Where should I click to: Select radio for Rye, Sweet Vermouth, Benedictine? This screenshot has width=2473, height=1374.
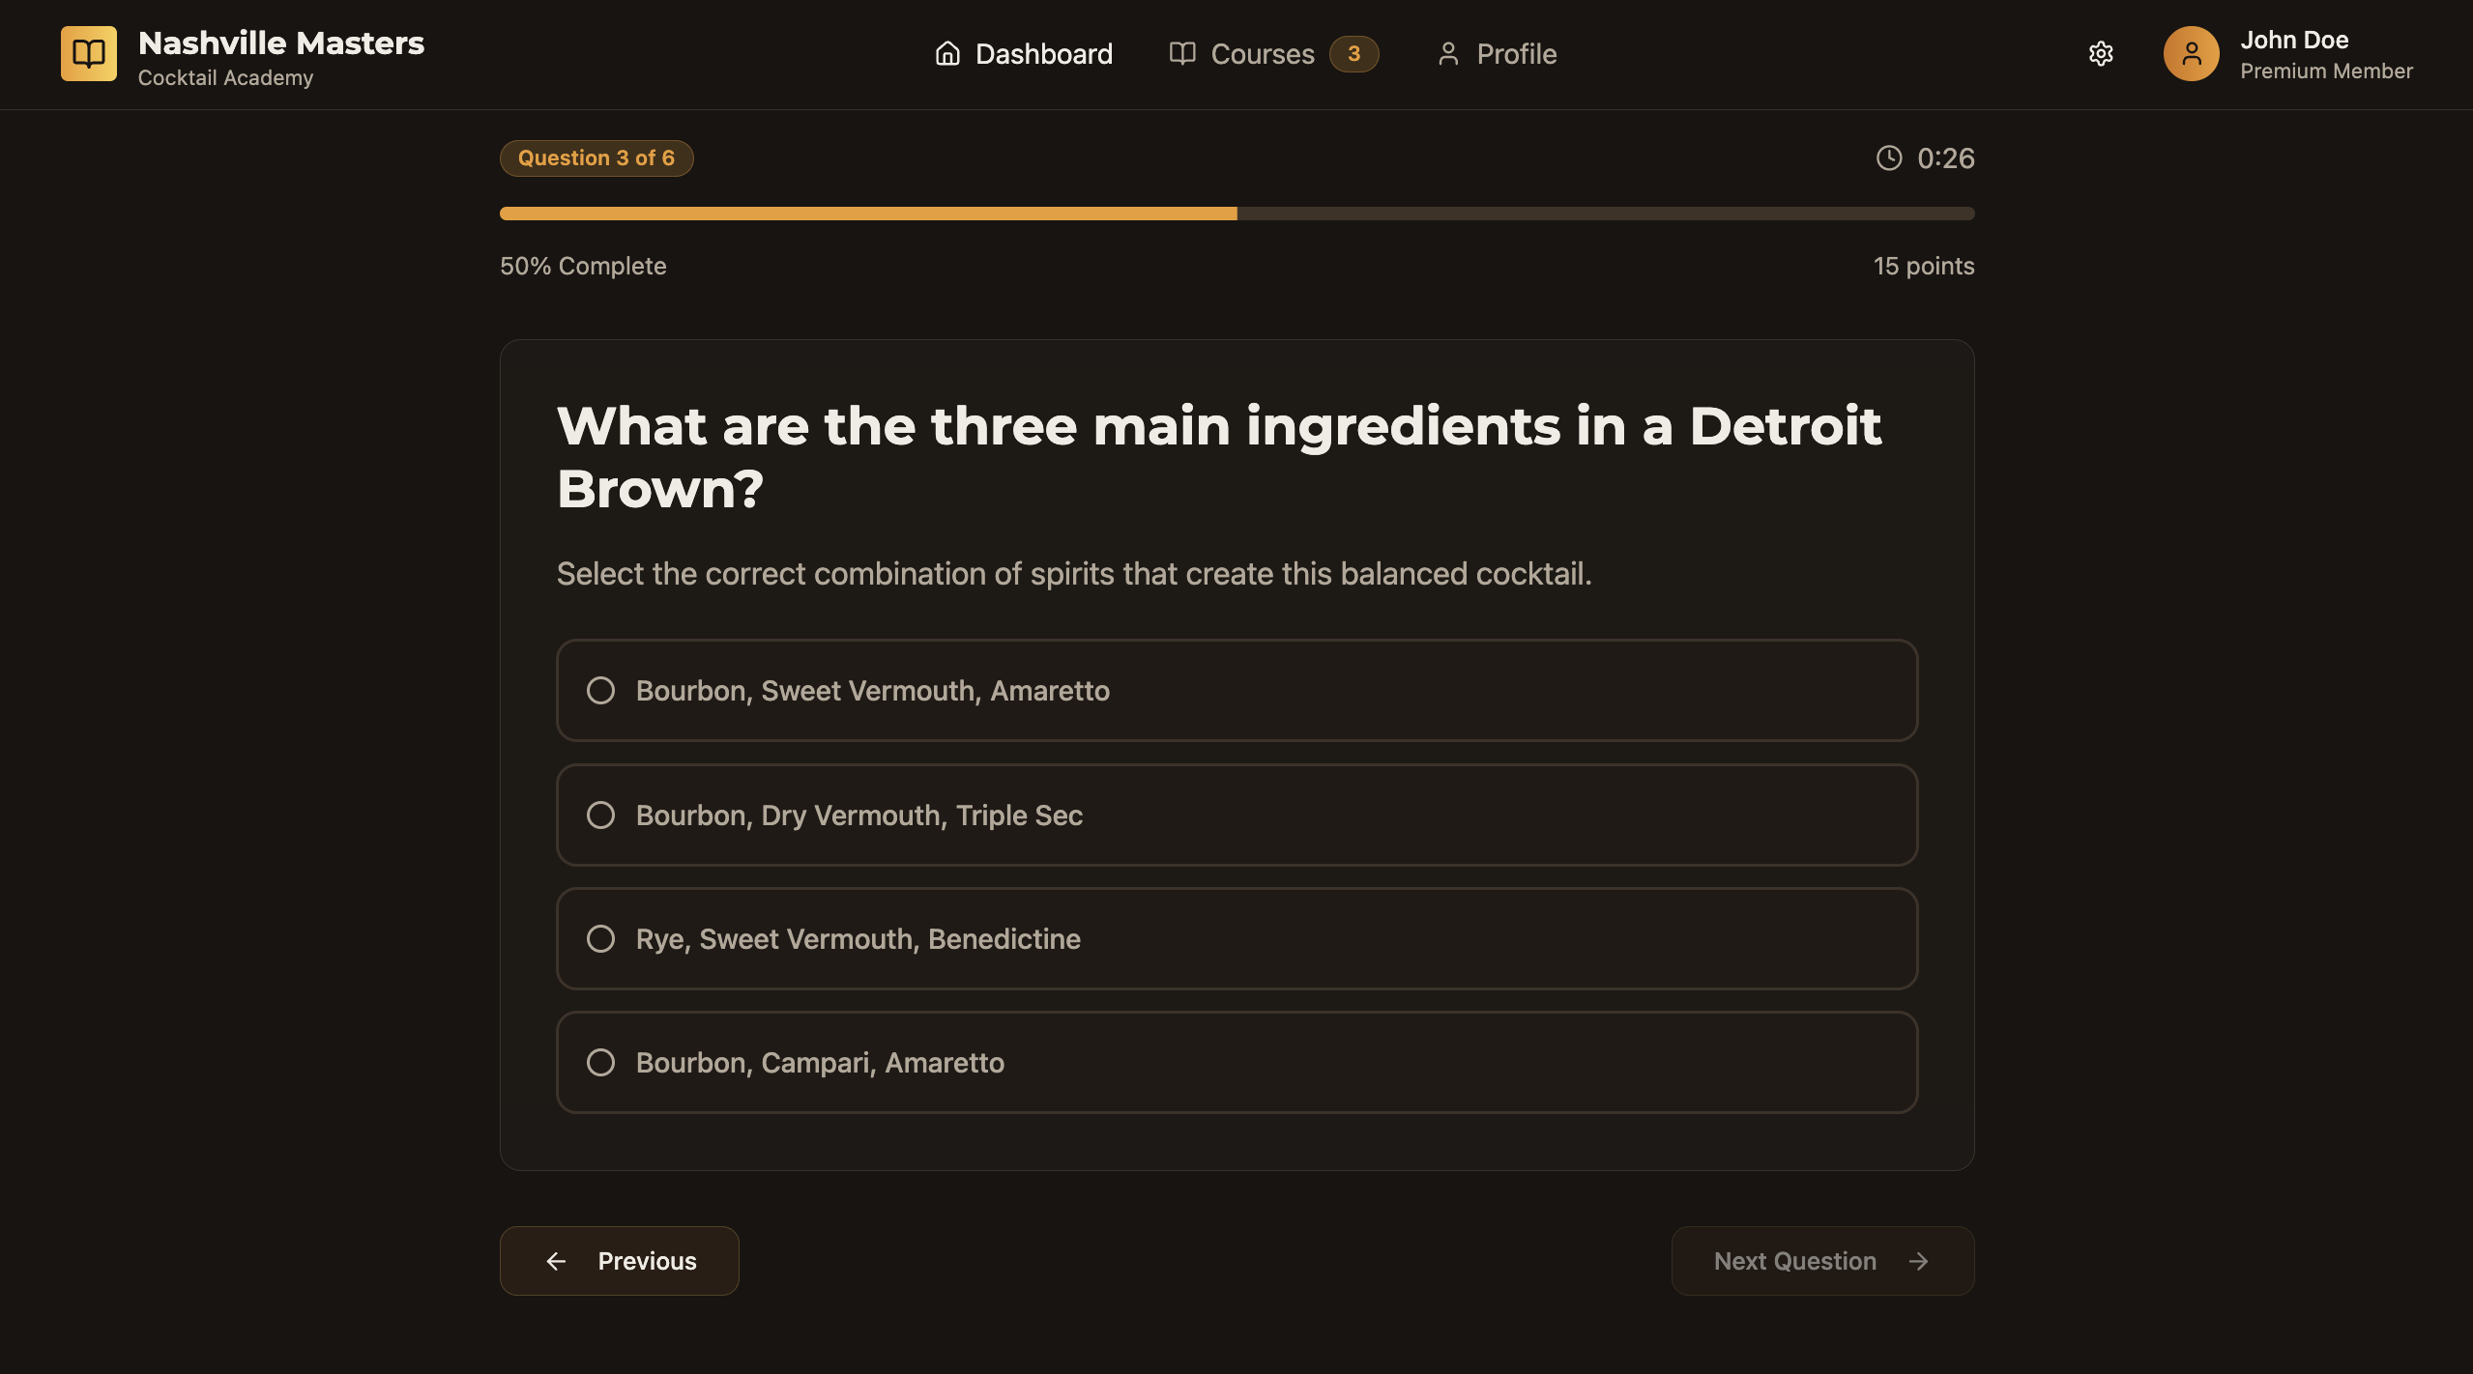(601, 939)
